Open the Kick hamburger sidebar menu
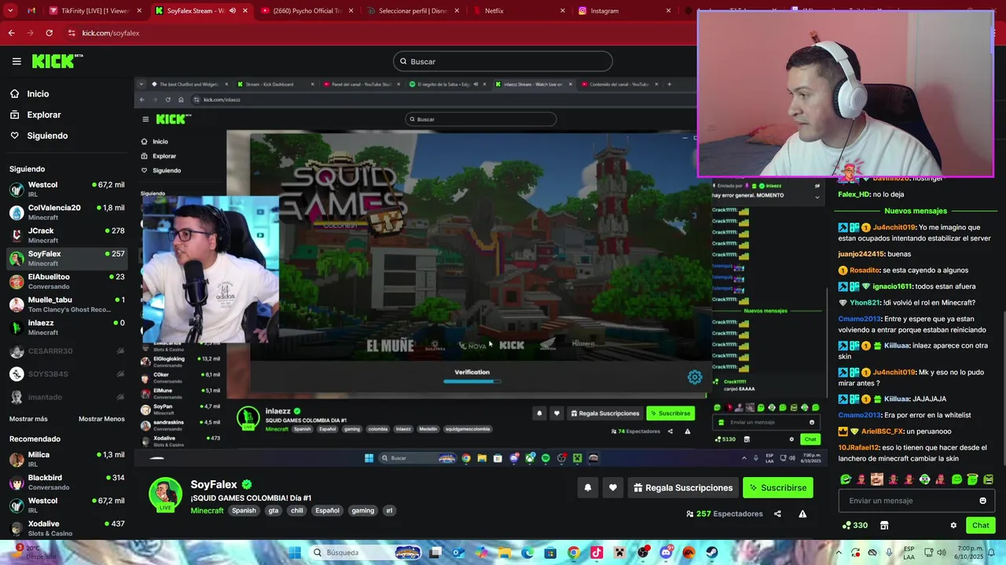This screenshot has height=565, width=1006. [x=17, y=61]
